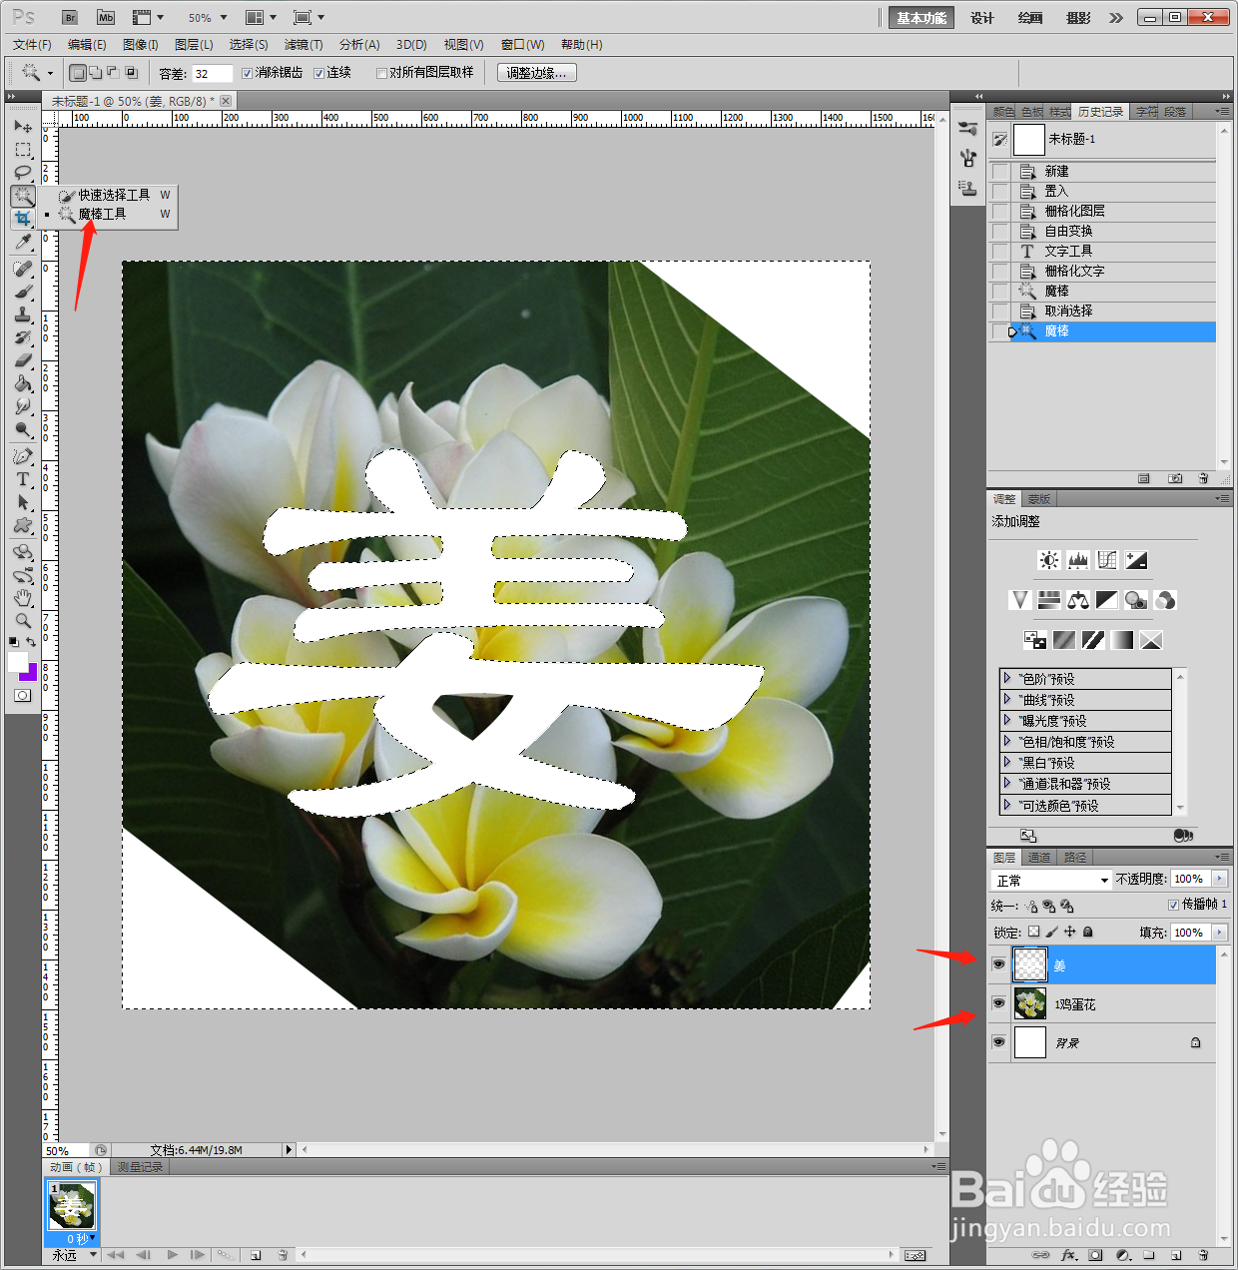Swap foreground and background colors
The image size is (1238, 1270).
[32, 642]
